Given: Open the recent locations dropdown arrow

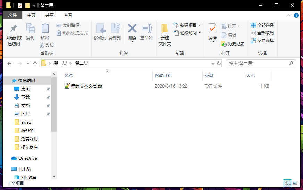Looking at the screenshot, I should pos(28,64).
